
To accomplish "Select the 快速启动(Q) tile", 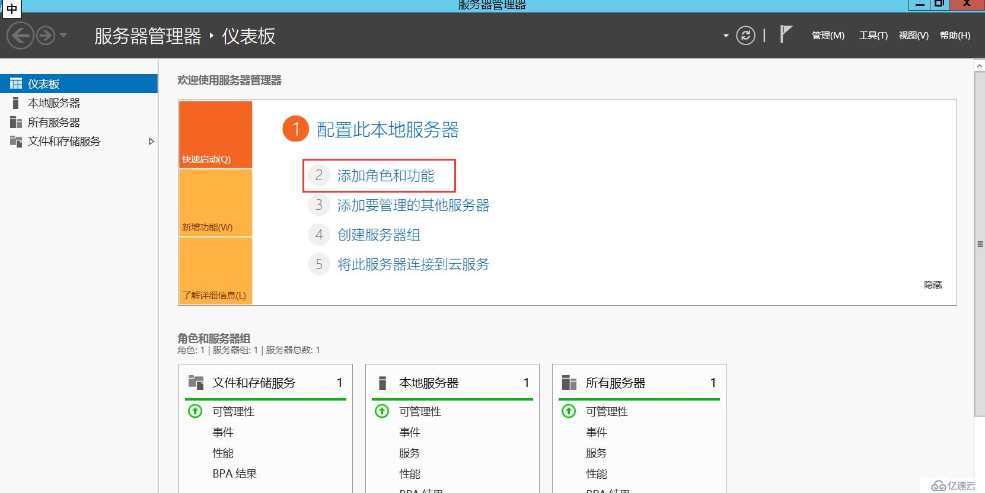I will point(215,135).
